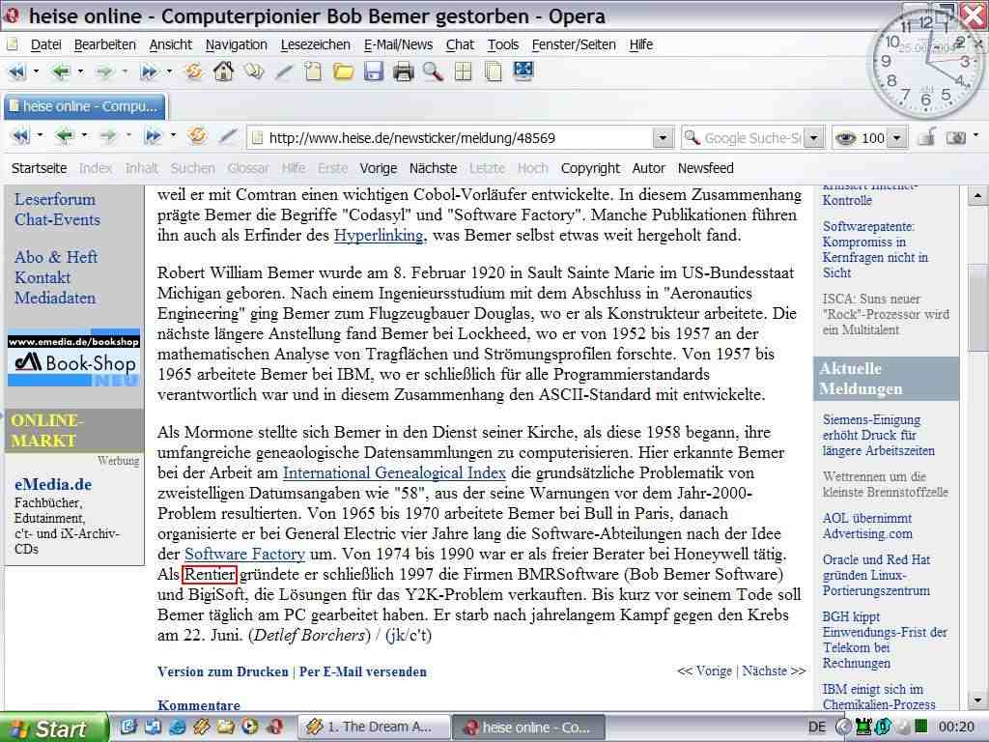Click Newsfeed in navigation bar
Image resolution: width=989 pixels, height=742 pixels.
tap(705, 168)
